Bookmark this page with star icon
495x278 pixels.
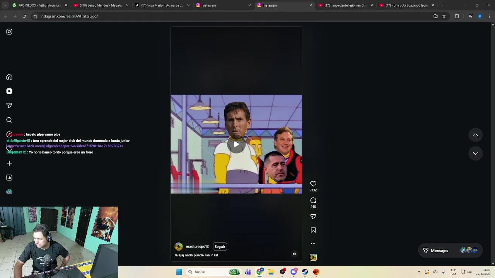coord(444,16)
